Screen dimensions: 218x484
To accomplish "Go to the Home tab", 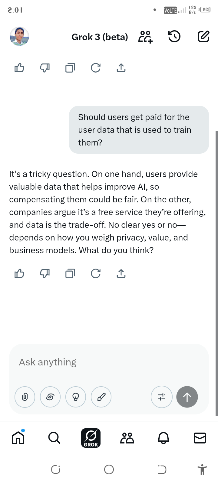I will 18,437.
